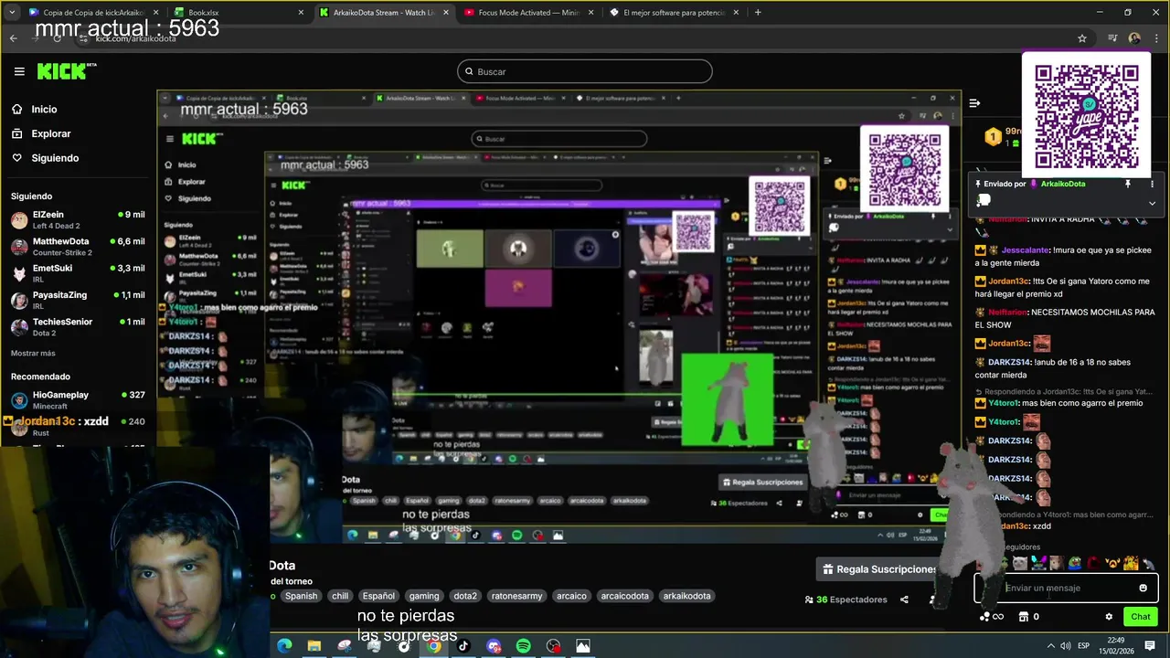Open TikTok from the taskbar
1170x658 pixels.
pos(463,646)
